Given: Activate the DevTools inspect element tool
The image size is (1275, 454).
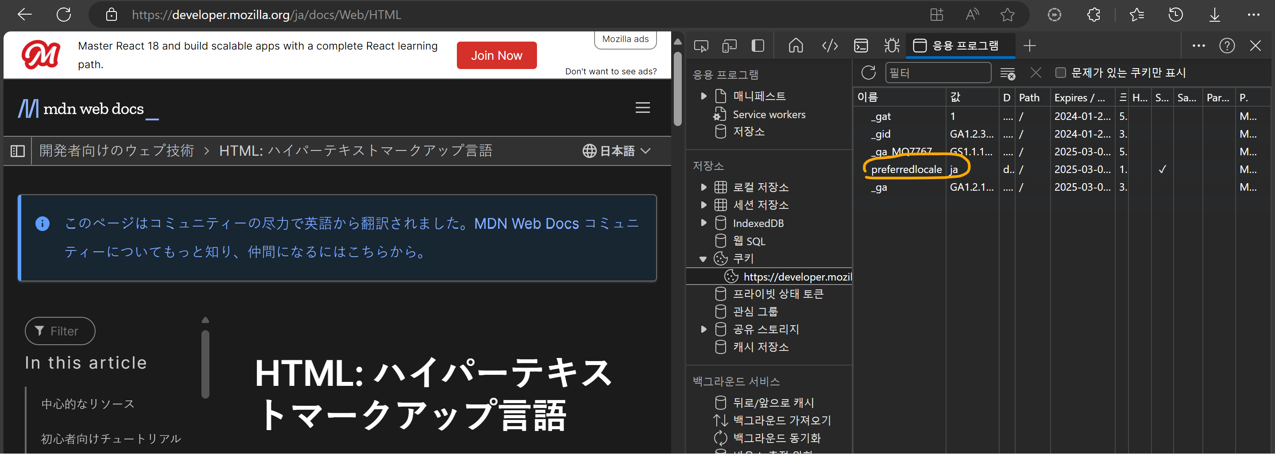Looking at the screenshot, I should pos(701,46).
